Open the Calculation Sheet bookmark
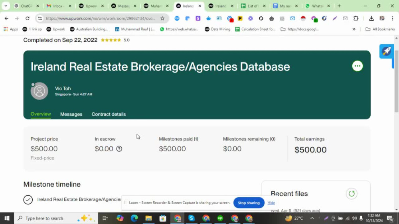The width and height of the screenshot is (399, 224). [x=255, y=29]
